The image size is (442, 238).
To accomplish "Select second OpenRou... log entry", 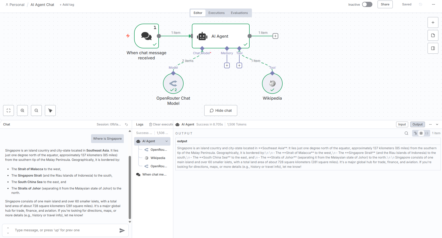I will (156, 166).
